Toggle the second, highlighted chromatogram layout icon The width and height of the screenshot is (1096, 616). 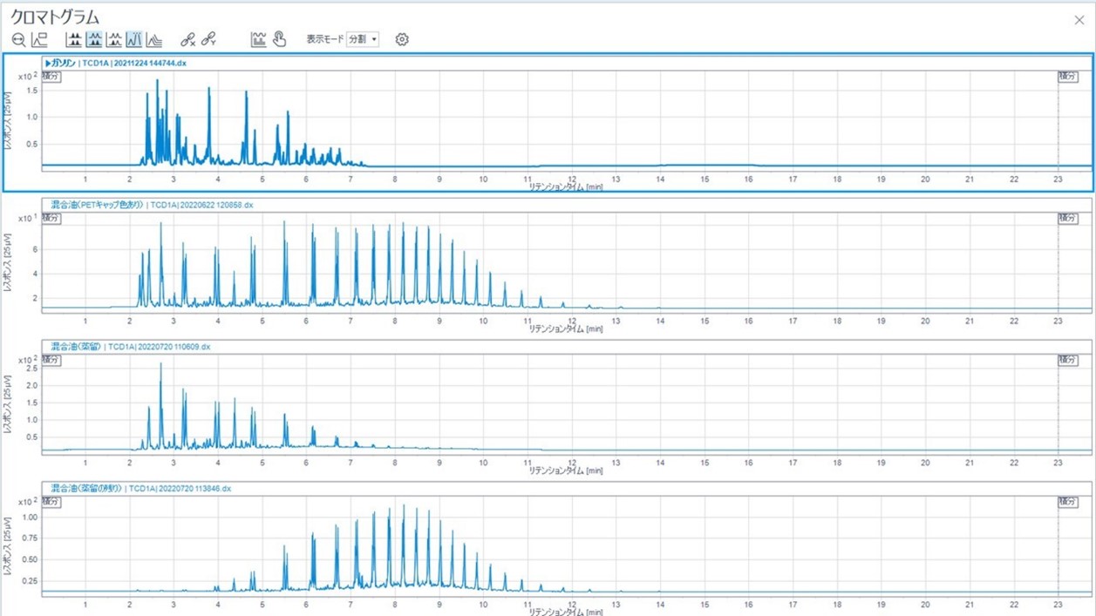point(94,39)
